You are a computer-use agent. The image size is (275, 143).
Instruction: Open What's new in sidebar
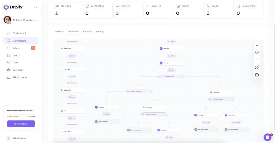click(x=19, y=138)
